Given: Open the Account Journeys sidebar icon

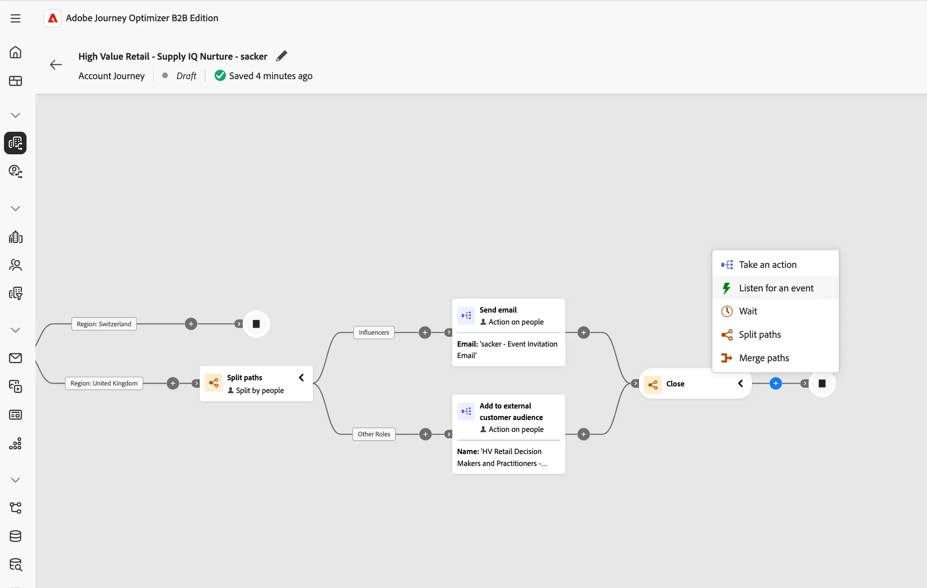Looking at the screenshot, I should pos(15,143).
